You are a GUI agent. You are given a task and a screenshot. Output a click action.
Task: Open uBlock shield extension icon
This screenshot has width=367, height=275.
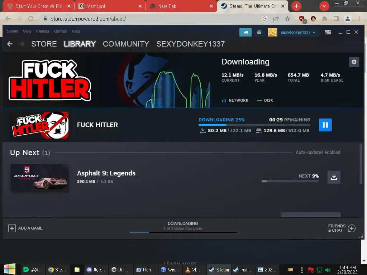coord(302,19)
